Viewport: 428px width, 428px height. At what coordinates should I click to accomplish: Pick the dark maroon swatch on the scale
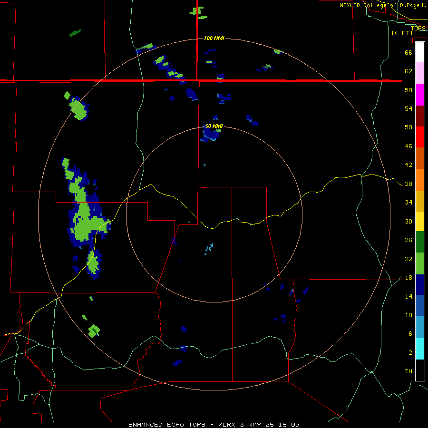point(420,116)
